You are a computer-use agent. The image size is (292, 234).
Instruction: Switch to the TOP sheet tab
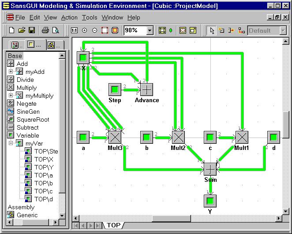pos(113,225)
